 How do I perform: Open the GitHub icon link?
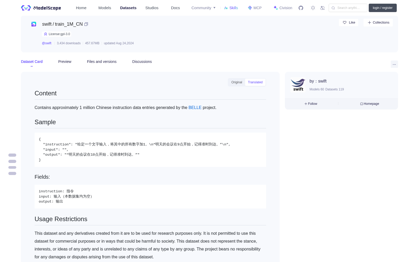pos(301,8)
